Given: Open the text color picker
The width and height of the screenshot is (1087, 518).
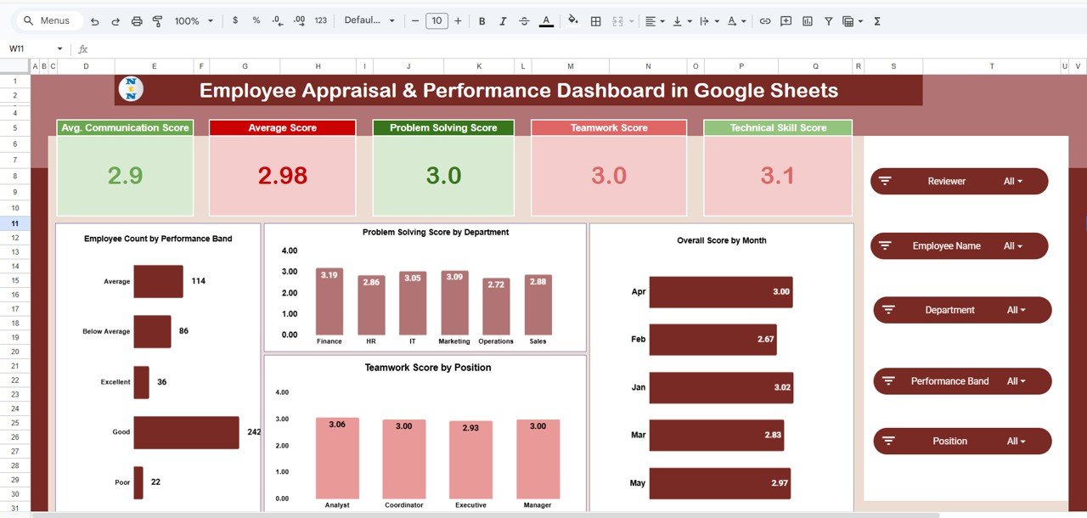Looking at the screenshot, I should pyautogui.click(x=546, y=20).
